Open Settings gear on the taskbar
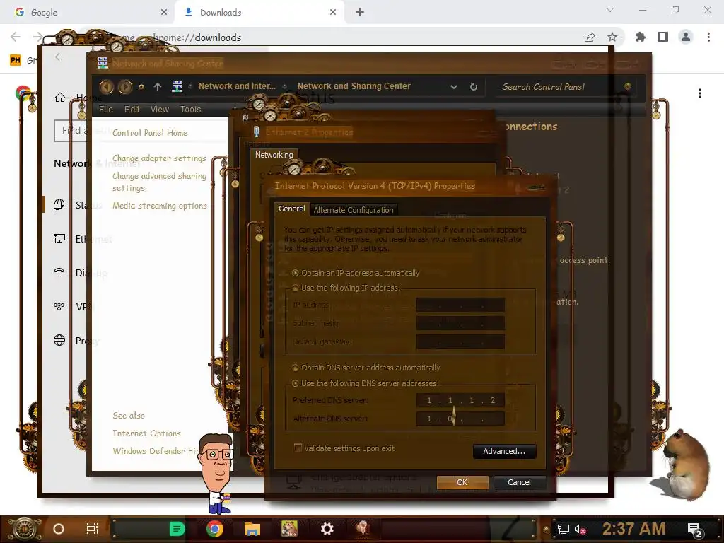724x543 pixels. pyautogui.click(x=327, y=529)
